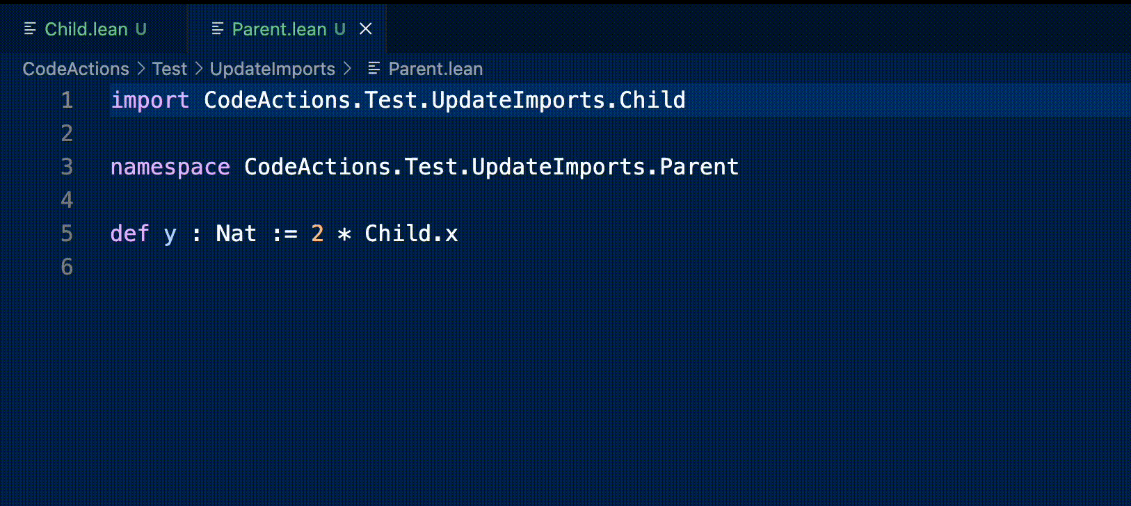
Task: Select the Parent.lean tab label
Action: [279, 29]
